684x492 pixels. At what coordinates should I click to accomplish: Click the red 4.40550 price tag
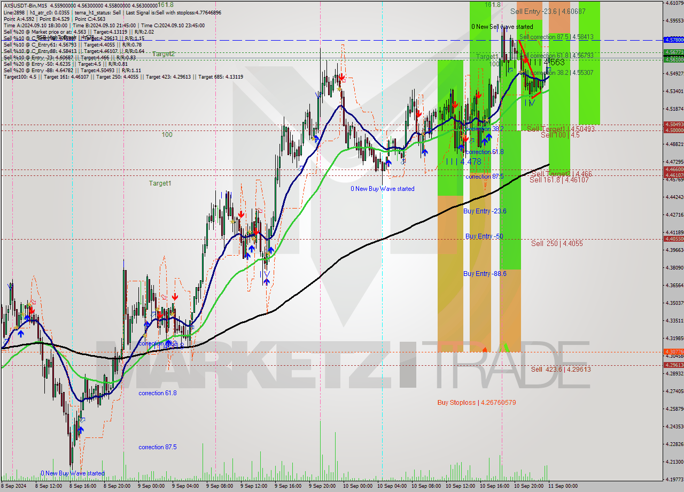(x=673, y=239)
